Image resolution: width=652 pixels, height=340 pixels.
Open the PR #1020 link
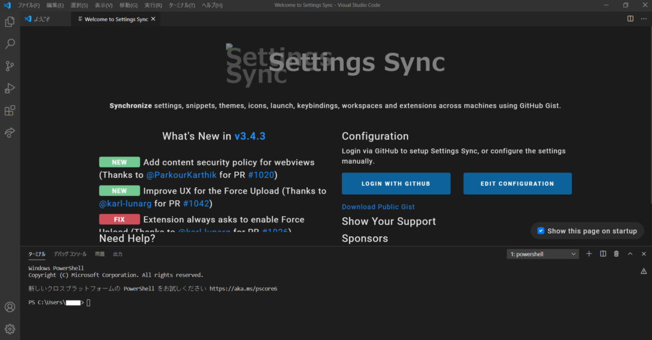261,175
